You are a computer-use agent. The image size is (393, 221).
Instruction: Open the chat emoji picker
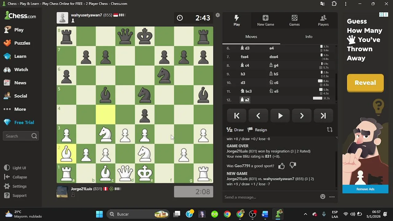[x=323, y=197]
